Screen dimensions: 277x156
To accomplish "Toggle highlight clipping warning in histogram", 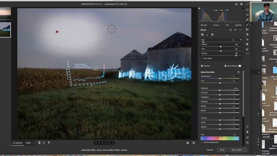I will click(243, 8).
